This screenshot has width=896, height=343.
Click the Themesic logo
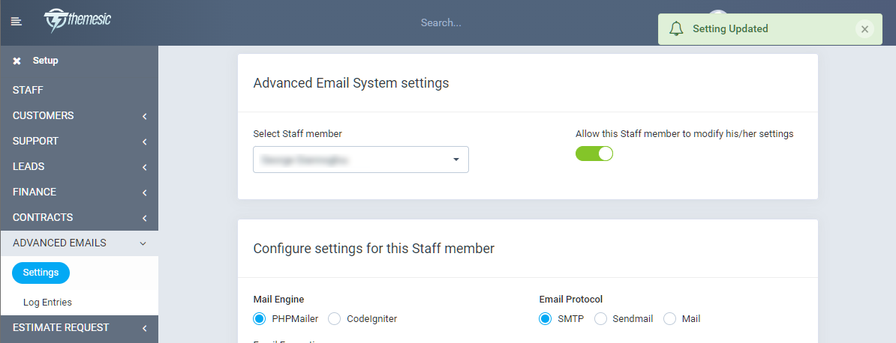[x=77, y=20]
